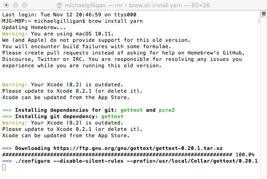Screen dimensions: 267x179
Task: Click the split pane icon above scrollbar
Action: click(264, 14)
